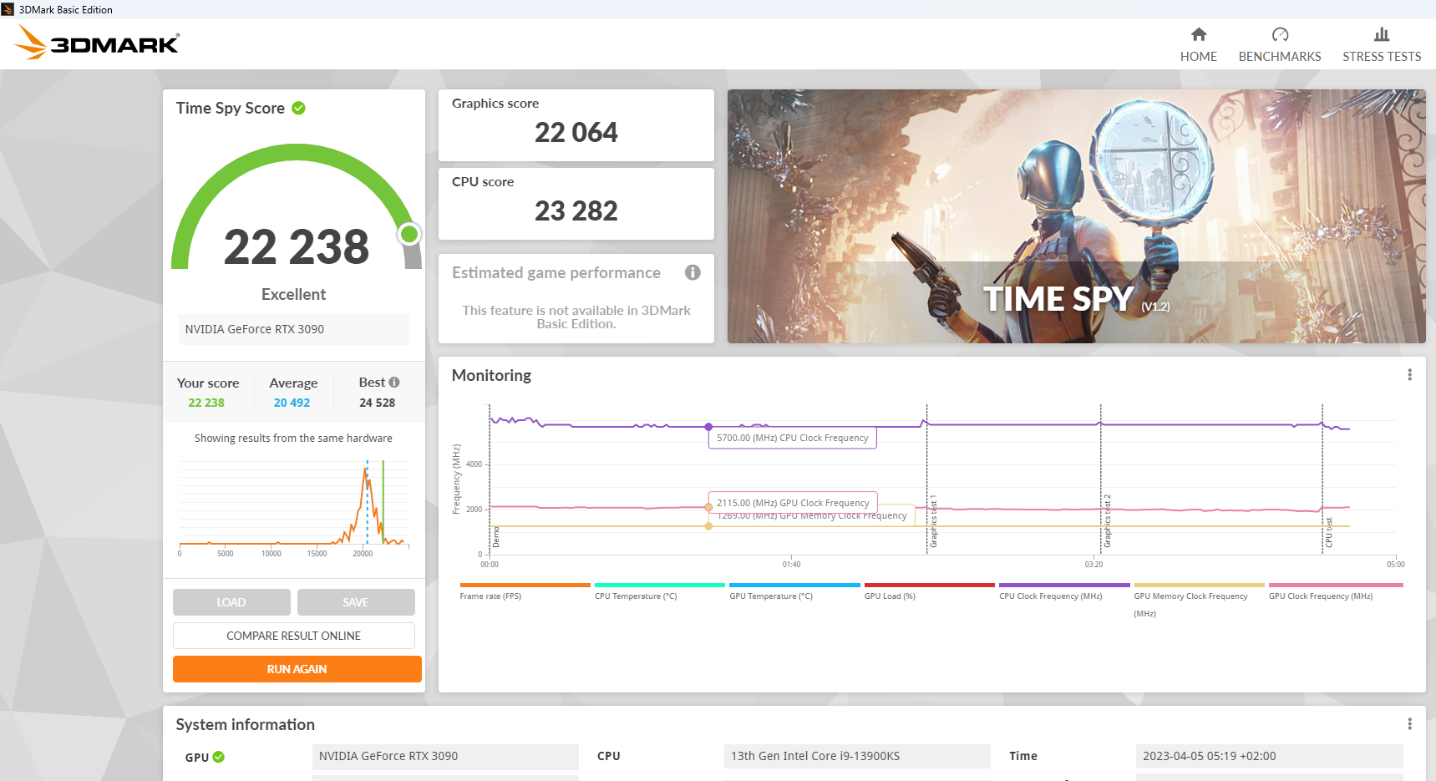Click the green Your score value
Image resolution: width=1436 pixels, height=781 pixels.
[x=206, y=403]
